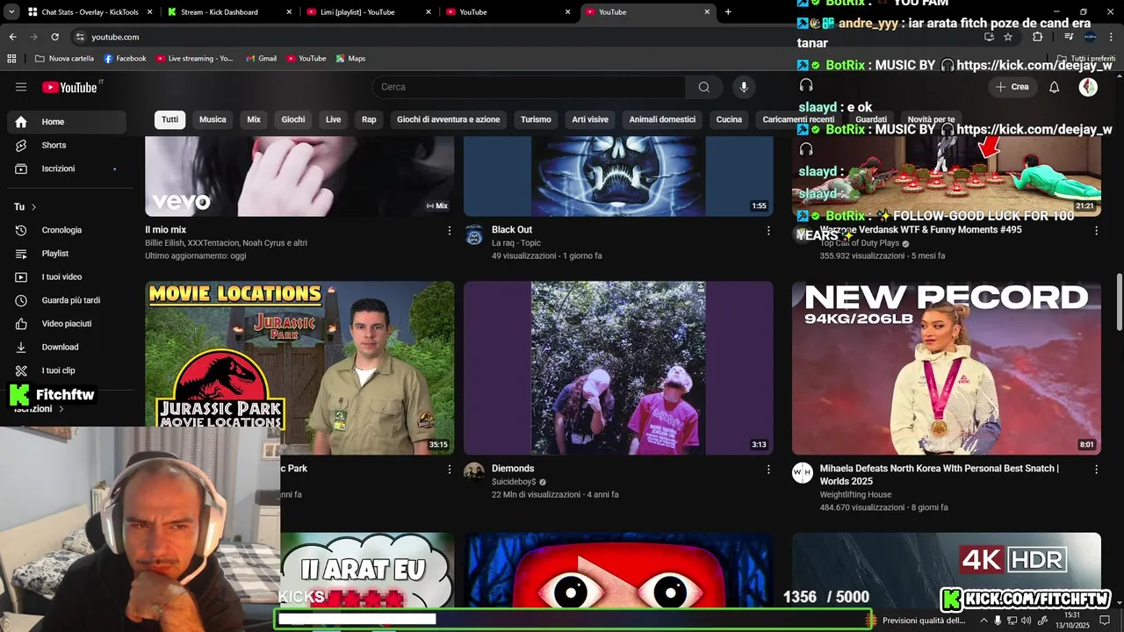The width and height of the screenshot is (1124, 632).
Task: Open options menu for Diemonds video
Action: point(768,470)
